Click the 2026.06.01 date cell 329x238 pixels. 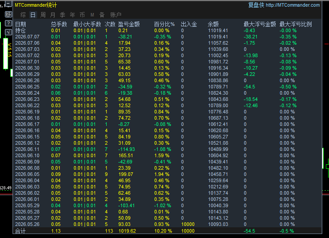pos(27,199)
